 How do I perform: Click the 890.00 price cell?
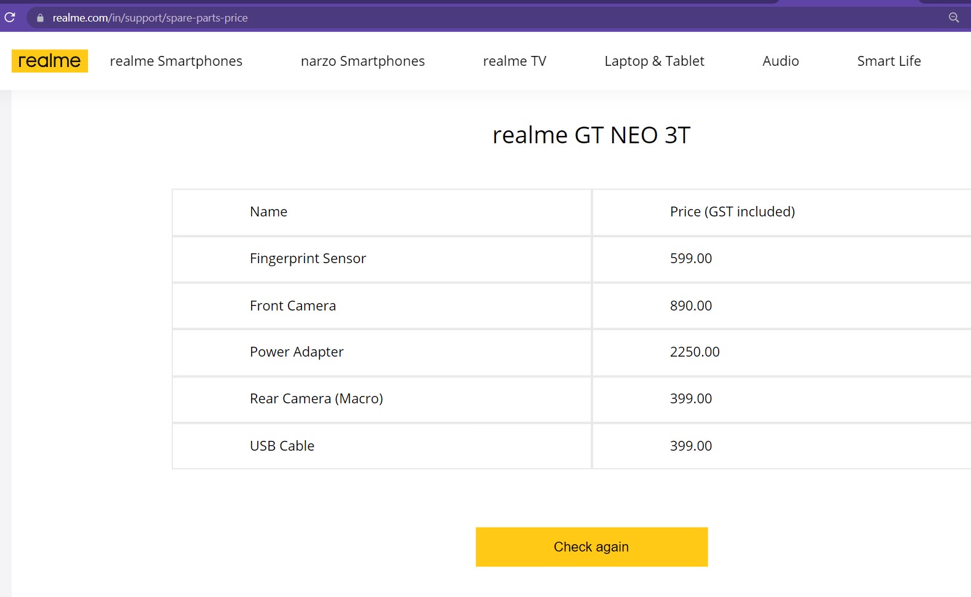tap(690, 306)
